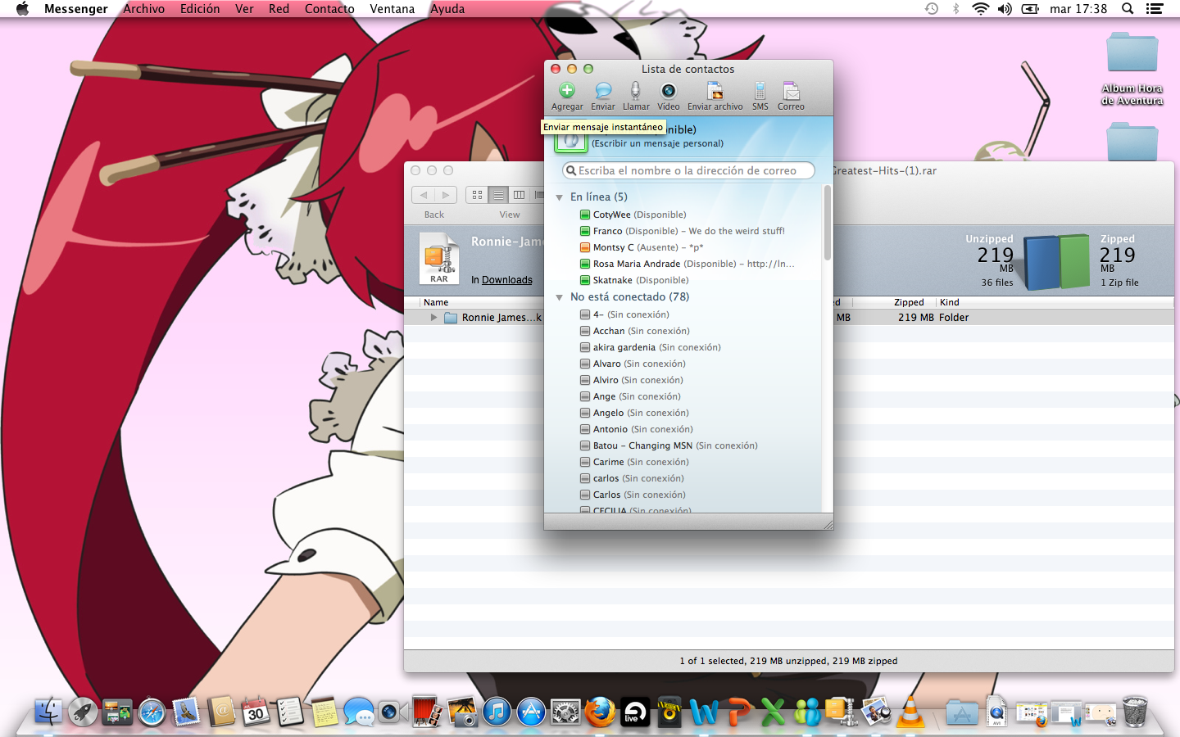Open the Archivo menu
1180x737 pixels.
click(143, 9)
